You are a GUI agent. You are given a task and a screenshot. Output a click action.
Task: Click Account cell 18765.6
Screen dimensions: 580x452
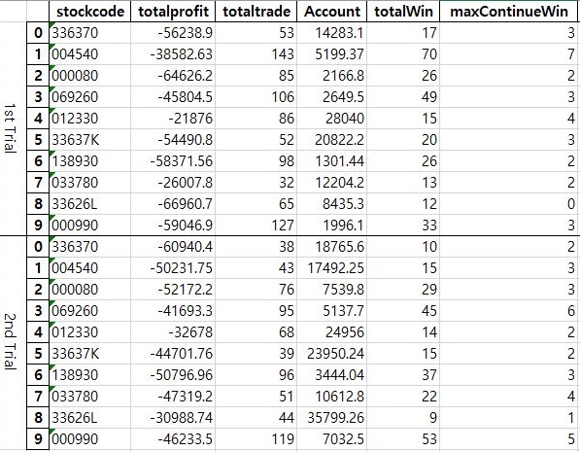pyautogui.click(x=332, y=247)
